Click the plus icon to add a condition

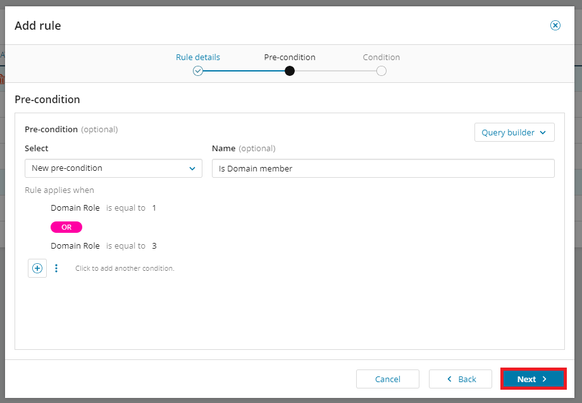(37, 268)
